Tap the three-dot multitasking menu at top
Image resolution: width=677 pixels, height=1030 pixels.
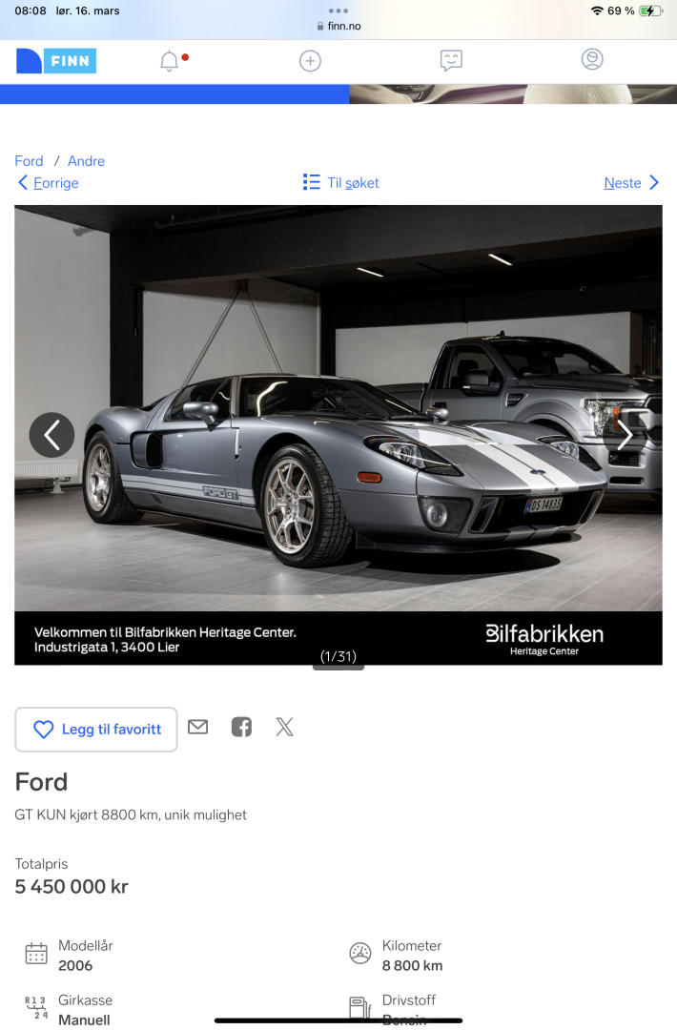(x=338, y=10)
